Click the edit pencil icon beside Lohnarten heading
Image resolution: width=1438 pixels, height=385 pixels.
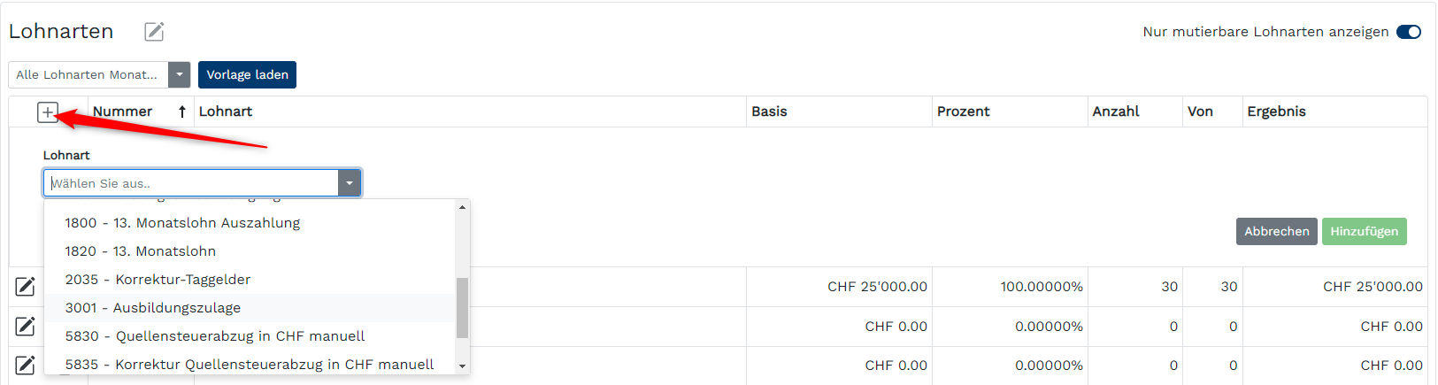[154, 32]
